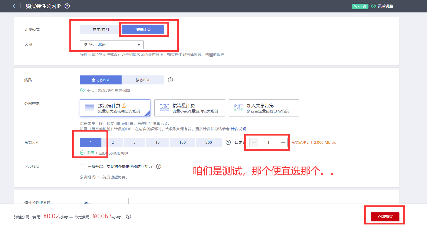
Task: Choose 全动态BGP line type
Action: pos(101,80)
